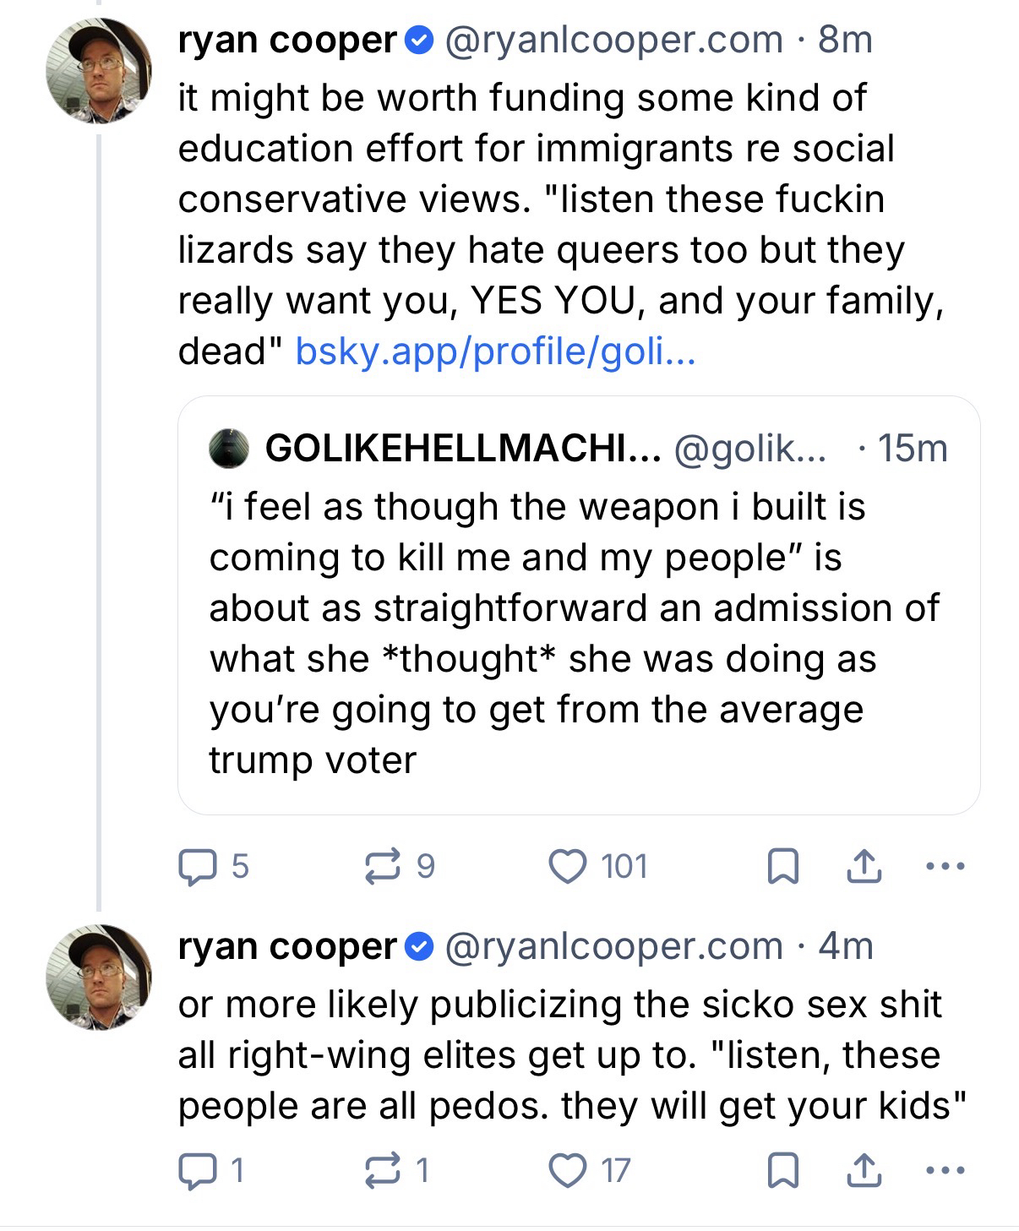Viewport: 1019px width, 1231px height.
Task: Open more options menu on second post
Action: coord(945,1171)
